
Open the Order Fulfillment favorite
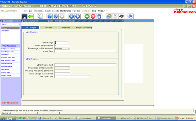pyautogui.click(x=10, y=63)
